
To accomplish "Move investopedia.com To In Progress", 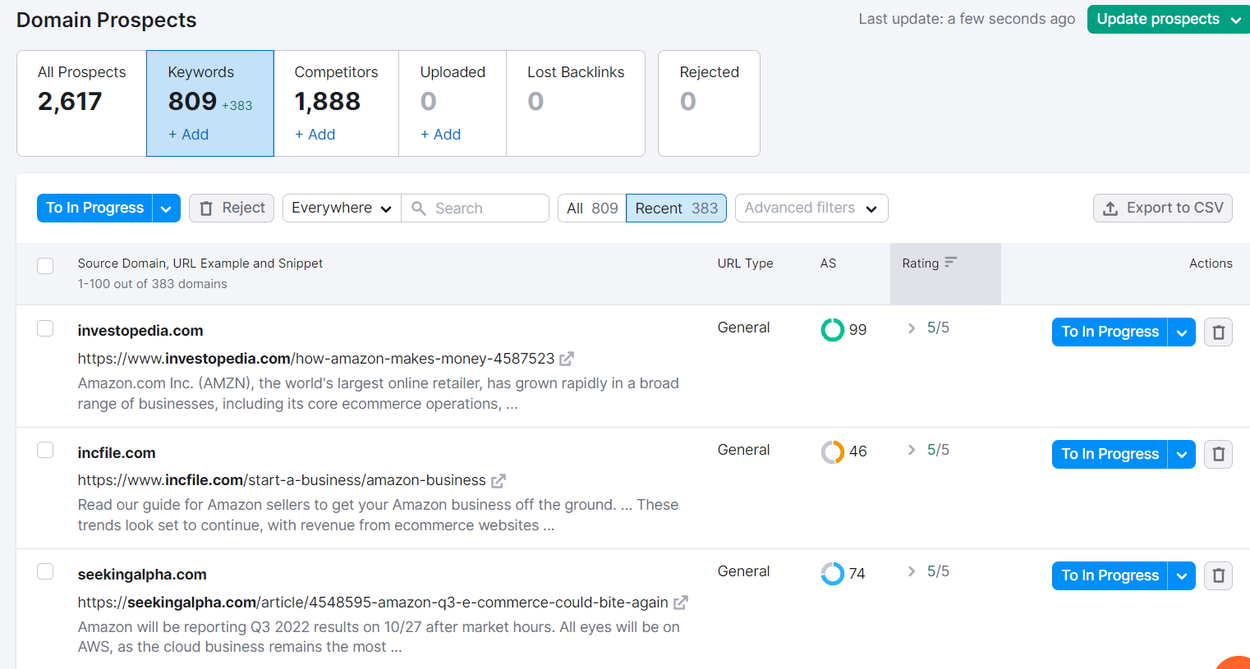I will click(x=1110, y=332).
